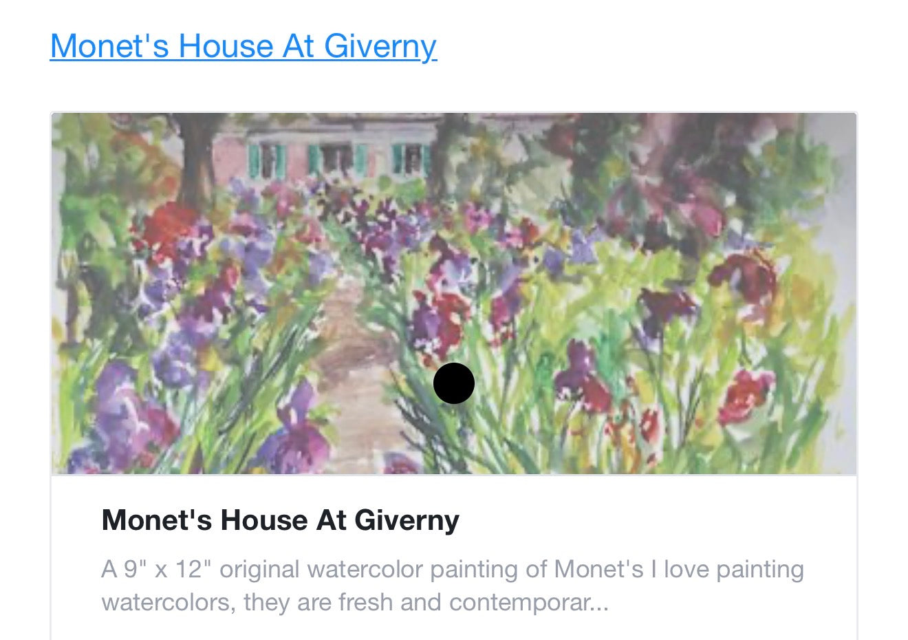Select the "9" x 12"" size text

tap(168, 570)
